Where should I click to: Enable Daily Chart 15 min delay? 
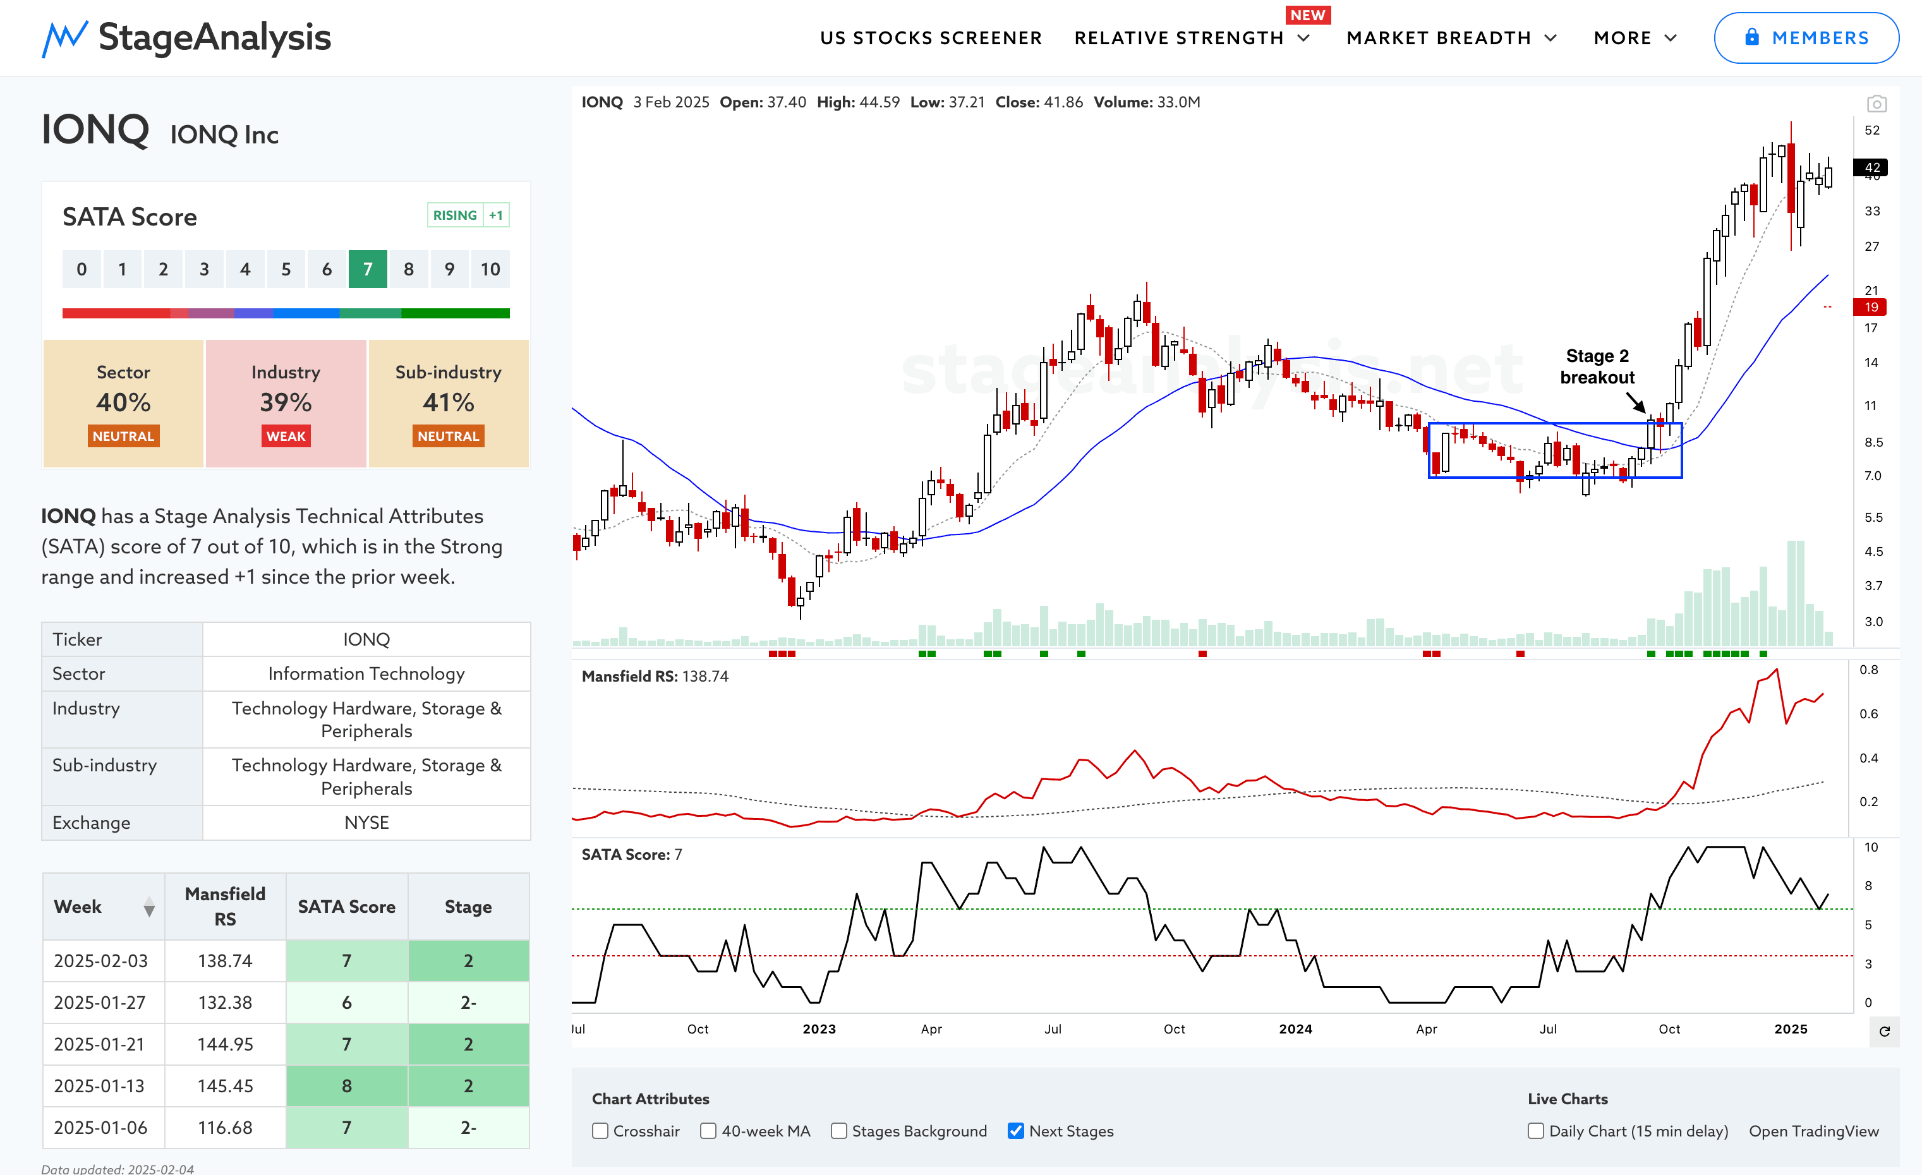[1536, 1131]
